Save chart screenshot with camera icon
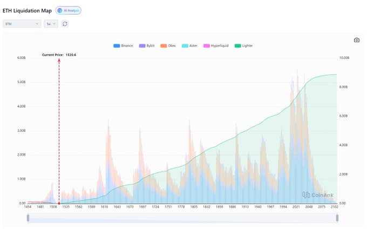 (356, 40)
